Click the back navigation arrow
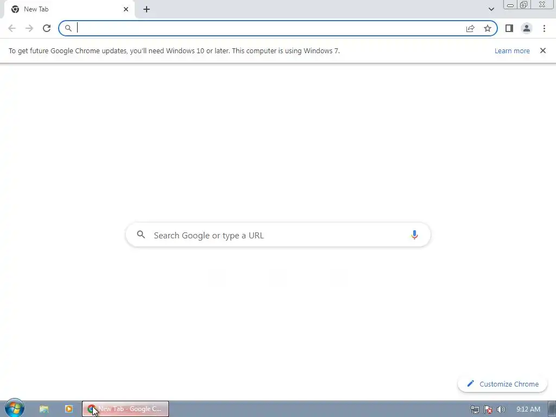Screen dimensions: 556x417 pos(12,28)
